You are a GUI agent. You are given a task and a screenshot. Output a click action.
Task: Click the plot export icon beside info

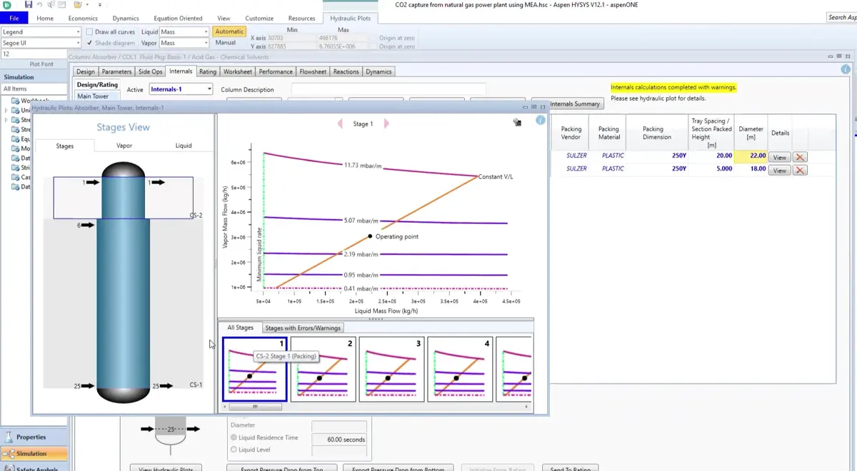tap(517, 123)
